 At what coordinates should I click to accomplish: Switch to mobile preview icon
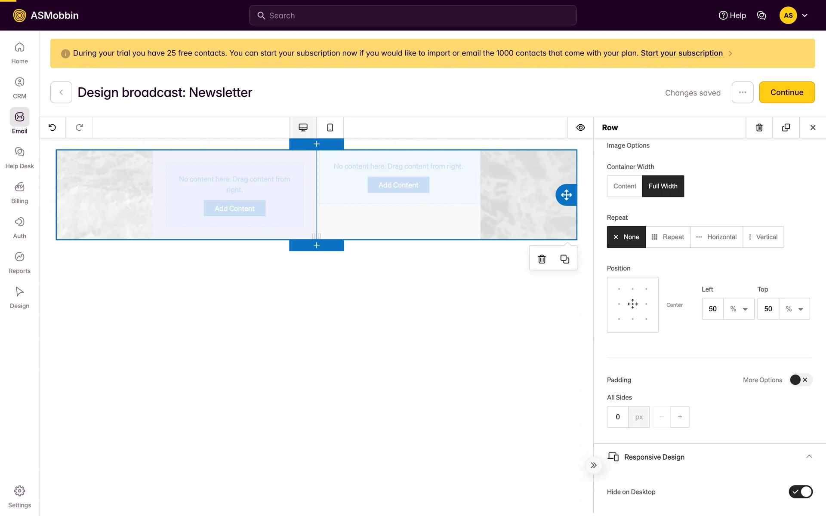pos(330,127)
